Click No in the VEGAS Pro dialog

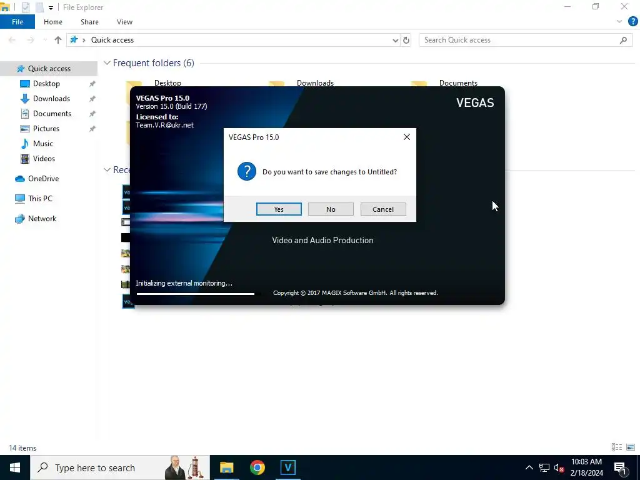(331, 209)
